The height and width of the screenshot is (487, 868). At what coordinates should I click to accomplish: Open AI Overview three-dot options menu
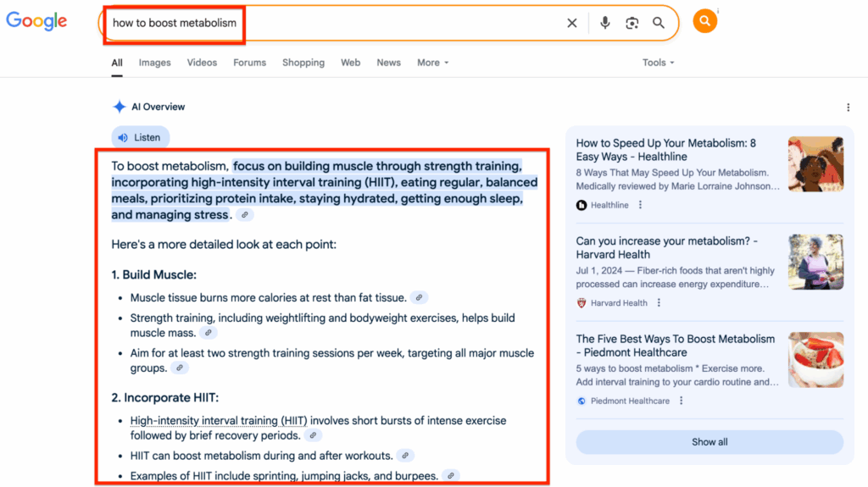[848, 108]
